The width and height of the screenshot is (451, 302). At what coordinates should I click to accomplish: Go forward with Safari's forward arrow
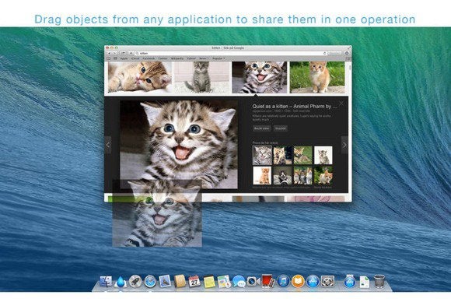(x=114, y=53)
